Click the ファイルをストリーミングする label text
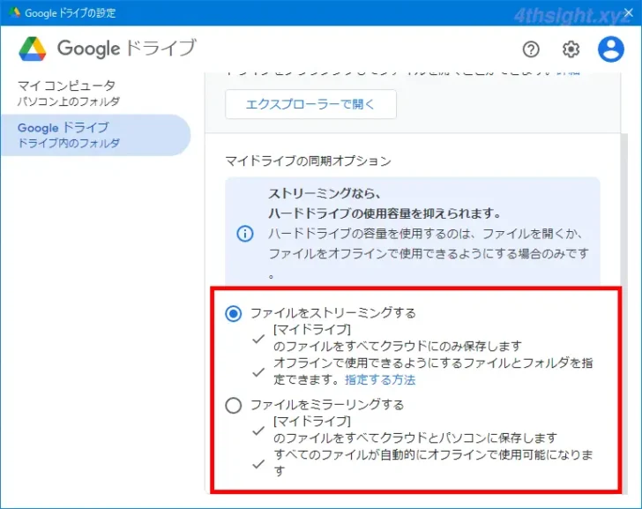This screenshot has height=509, width=642. (332, 313)
